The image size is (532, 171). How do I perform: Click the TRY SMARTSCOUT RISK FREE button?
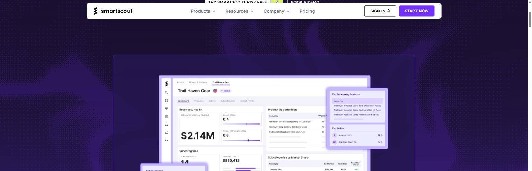(x=238, y=2)
